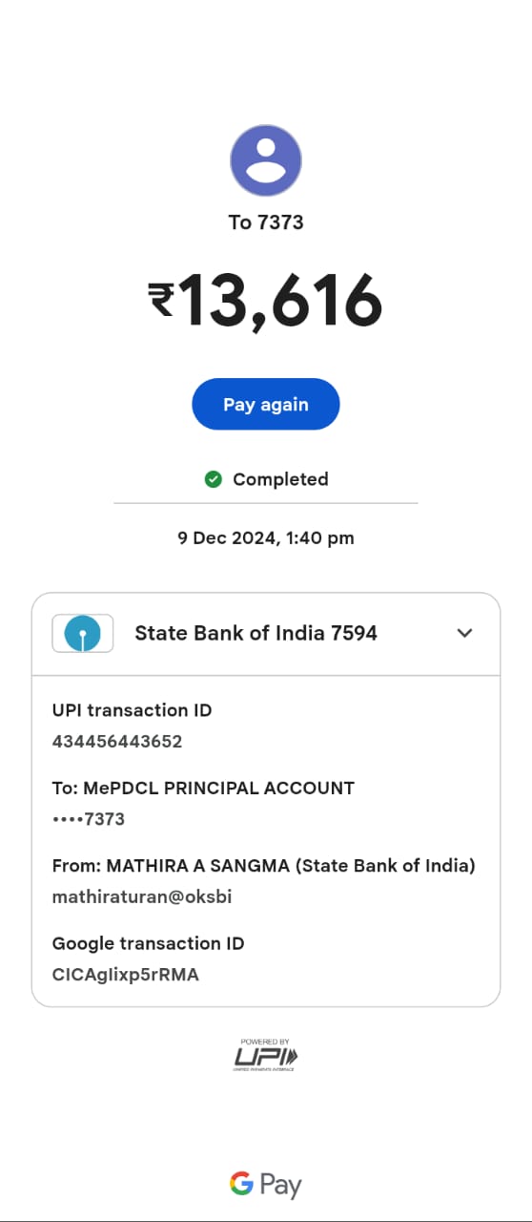
Task: Copy the Google transaction ID CICAgIixp5rRMA
Action: click(x=126, y=975)
